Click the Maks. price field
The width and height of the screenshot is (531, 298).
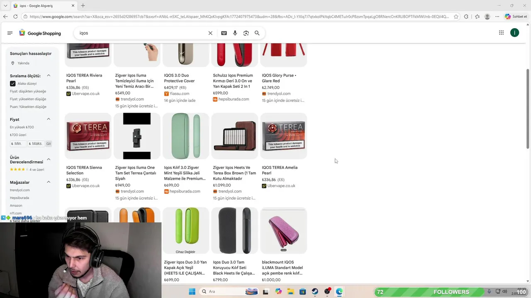point(36,144)
